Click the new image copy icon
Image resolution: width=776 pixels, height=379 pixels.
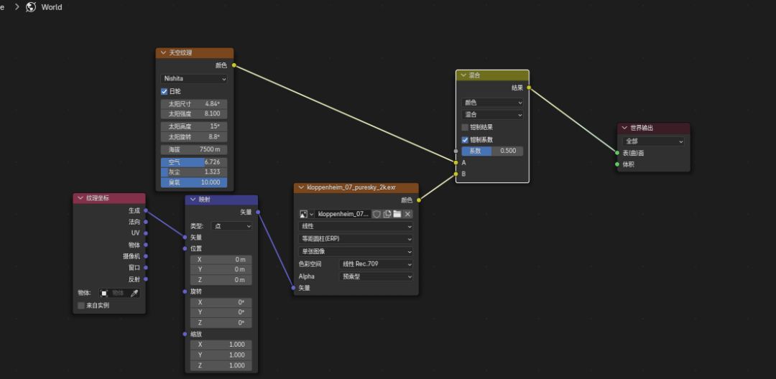387,214
